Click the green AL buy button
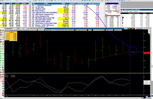The height and width of the screenshot is (99, 153). point(129,29)
